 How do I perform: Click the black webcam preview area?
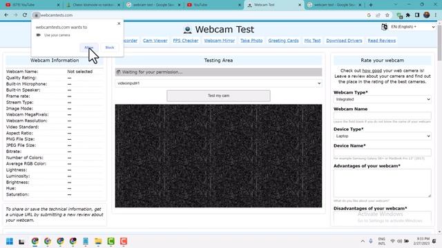(x=218, y=156)
